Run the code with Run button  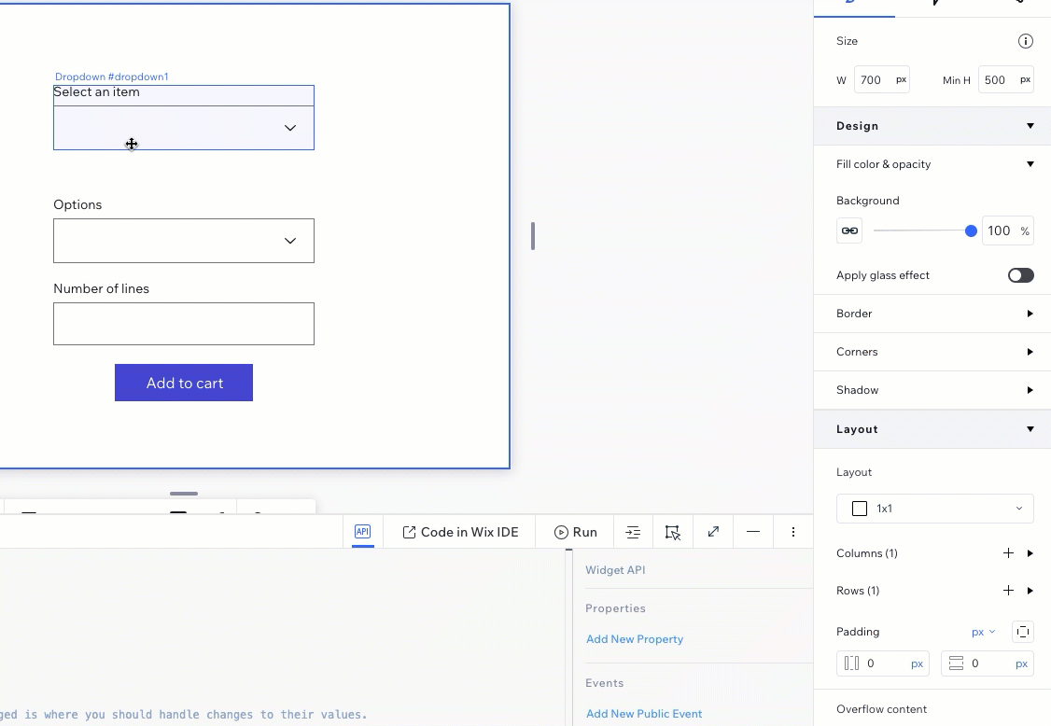[x=575, y=532]
